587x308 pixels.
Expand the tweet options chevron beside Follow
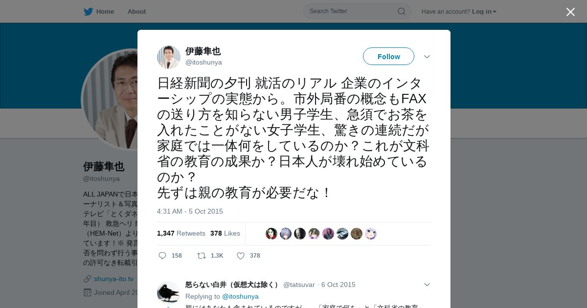(427, 57)
